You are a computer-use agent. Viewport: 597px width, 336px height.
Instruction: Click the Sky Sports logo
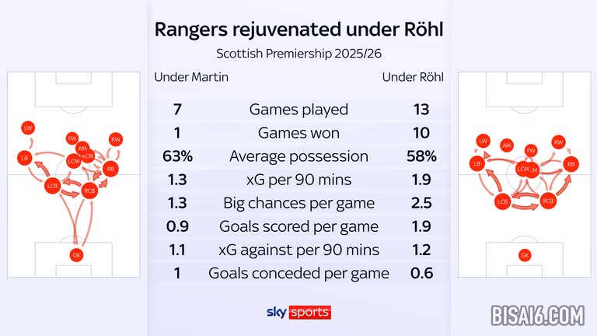pos(298,312)
